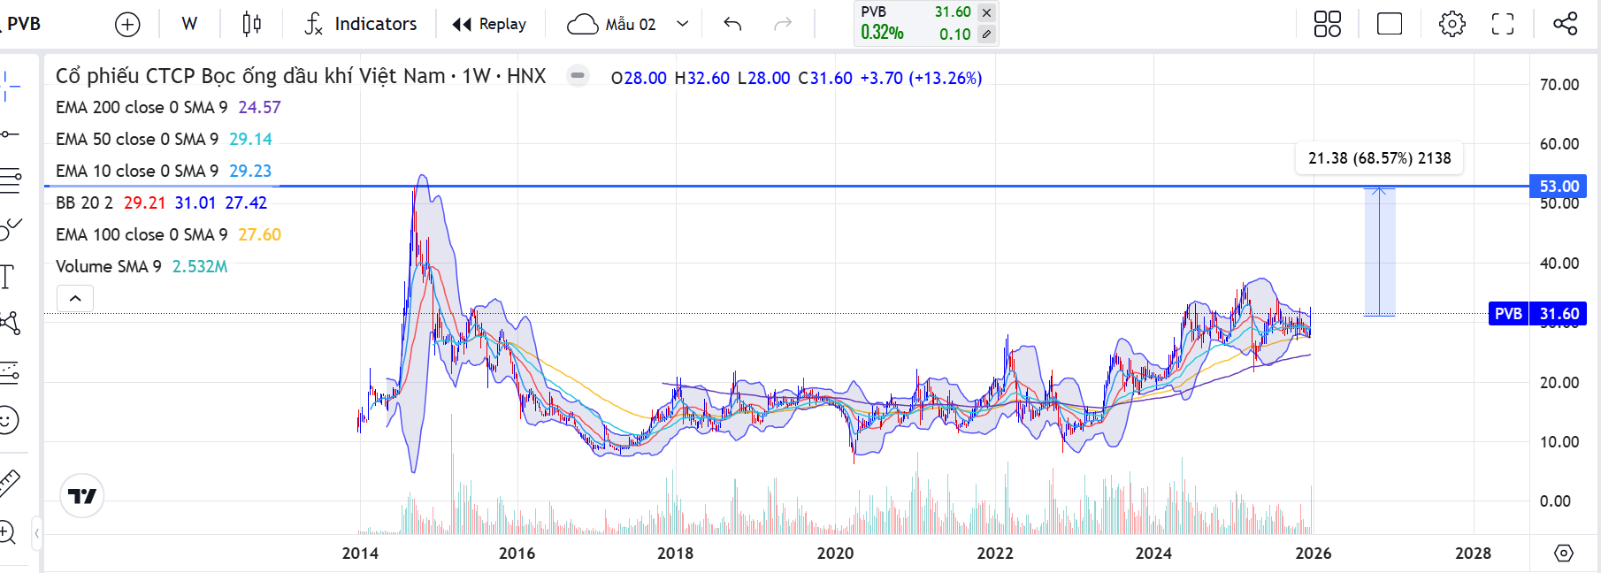Click the TradingView logo badge
Screen dimensions: 1601x573
click(x=82, y=496)
